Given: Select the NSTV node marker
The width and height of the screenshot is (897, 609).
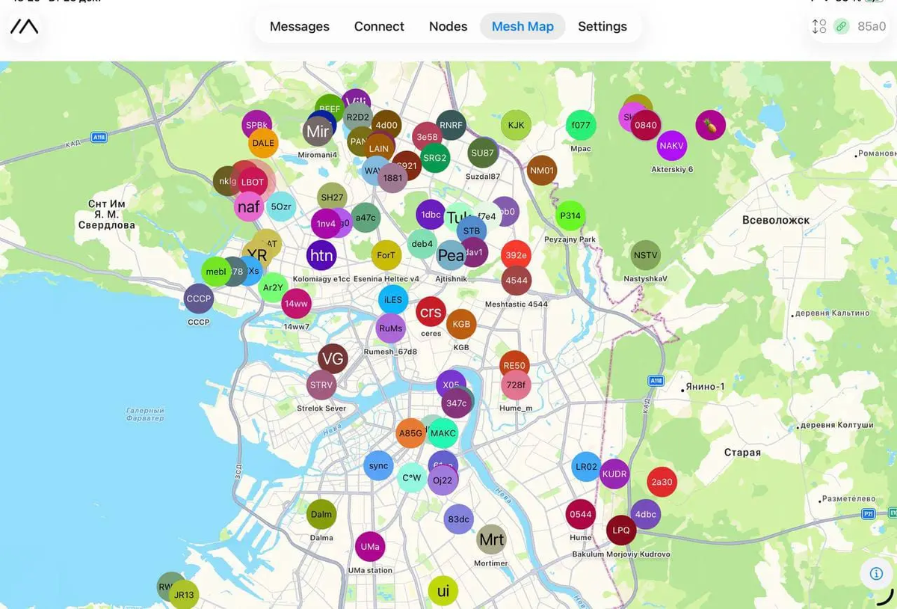Looking at the screenshot, I should tap(645, 255).
